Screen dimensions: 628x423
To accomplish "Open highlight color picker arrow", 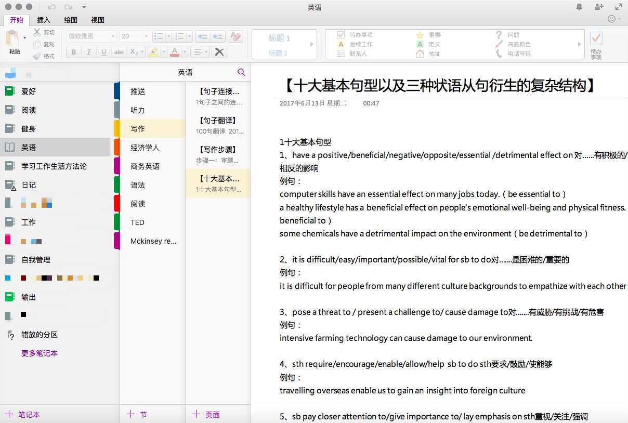I will pyautogui.click(x=164, y=52).
